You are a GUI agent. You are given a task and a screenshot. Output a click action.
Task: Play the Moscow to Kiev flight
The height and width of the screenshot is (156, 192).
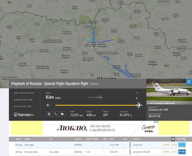(x=182, y=152)
